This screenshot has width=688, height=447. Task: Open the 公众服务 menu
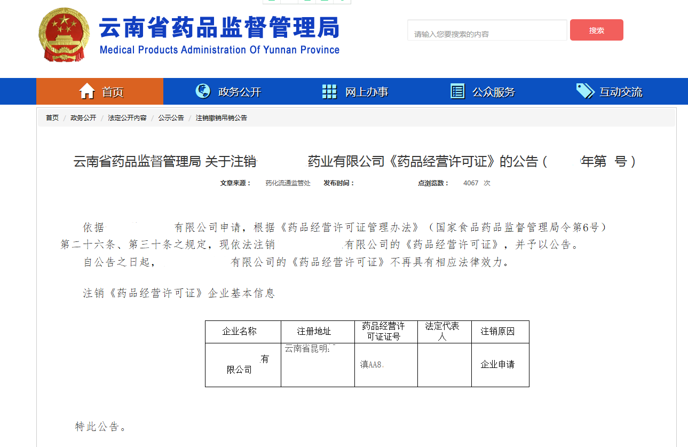(x=493, y=91)
